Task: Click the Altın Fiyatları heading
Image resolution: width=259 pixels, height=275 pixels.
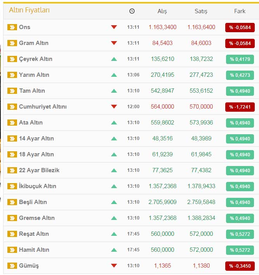Action: point(29,10)
